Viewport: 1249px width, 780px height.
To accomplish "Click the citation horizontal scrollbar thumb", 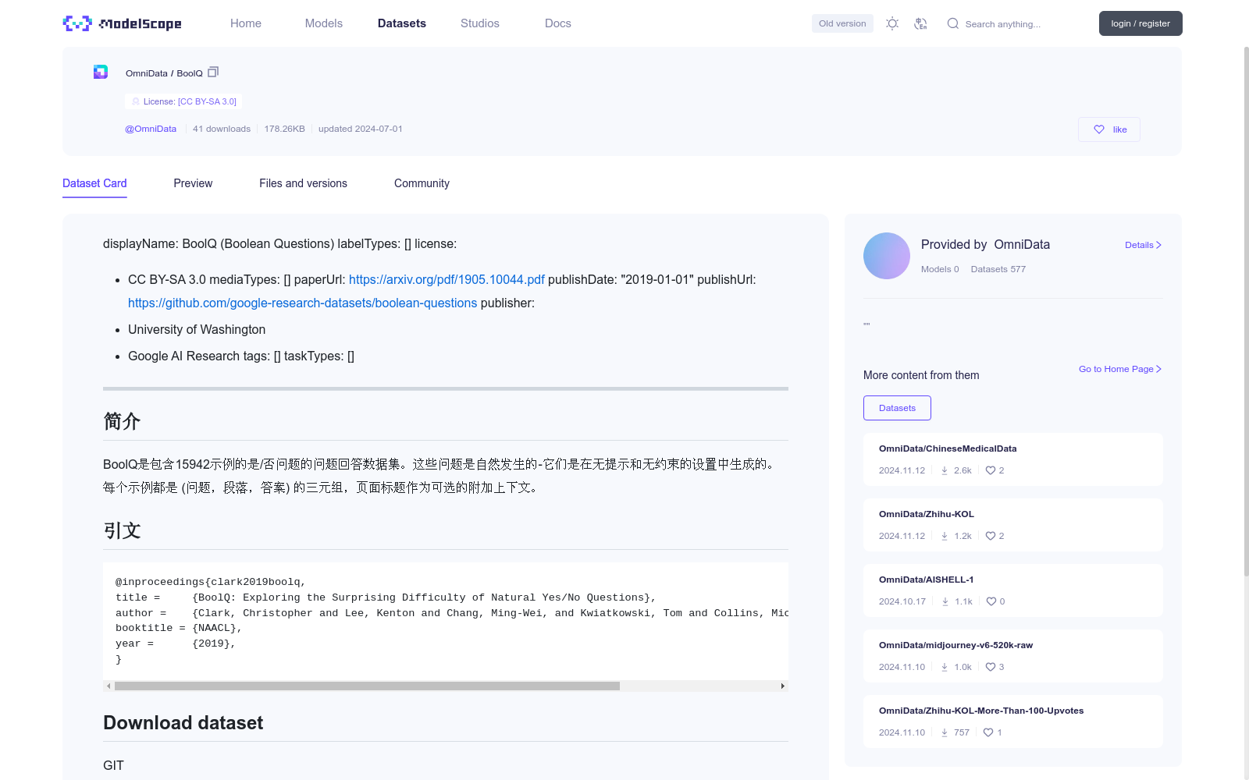I will click(367, 686).
